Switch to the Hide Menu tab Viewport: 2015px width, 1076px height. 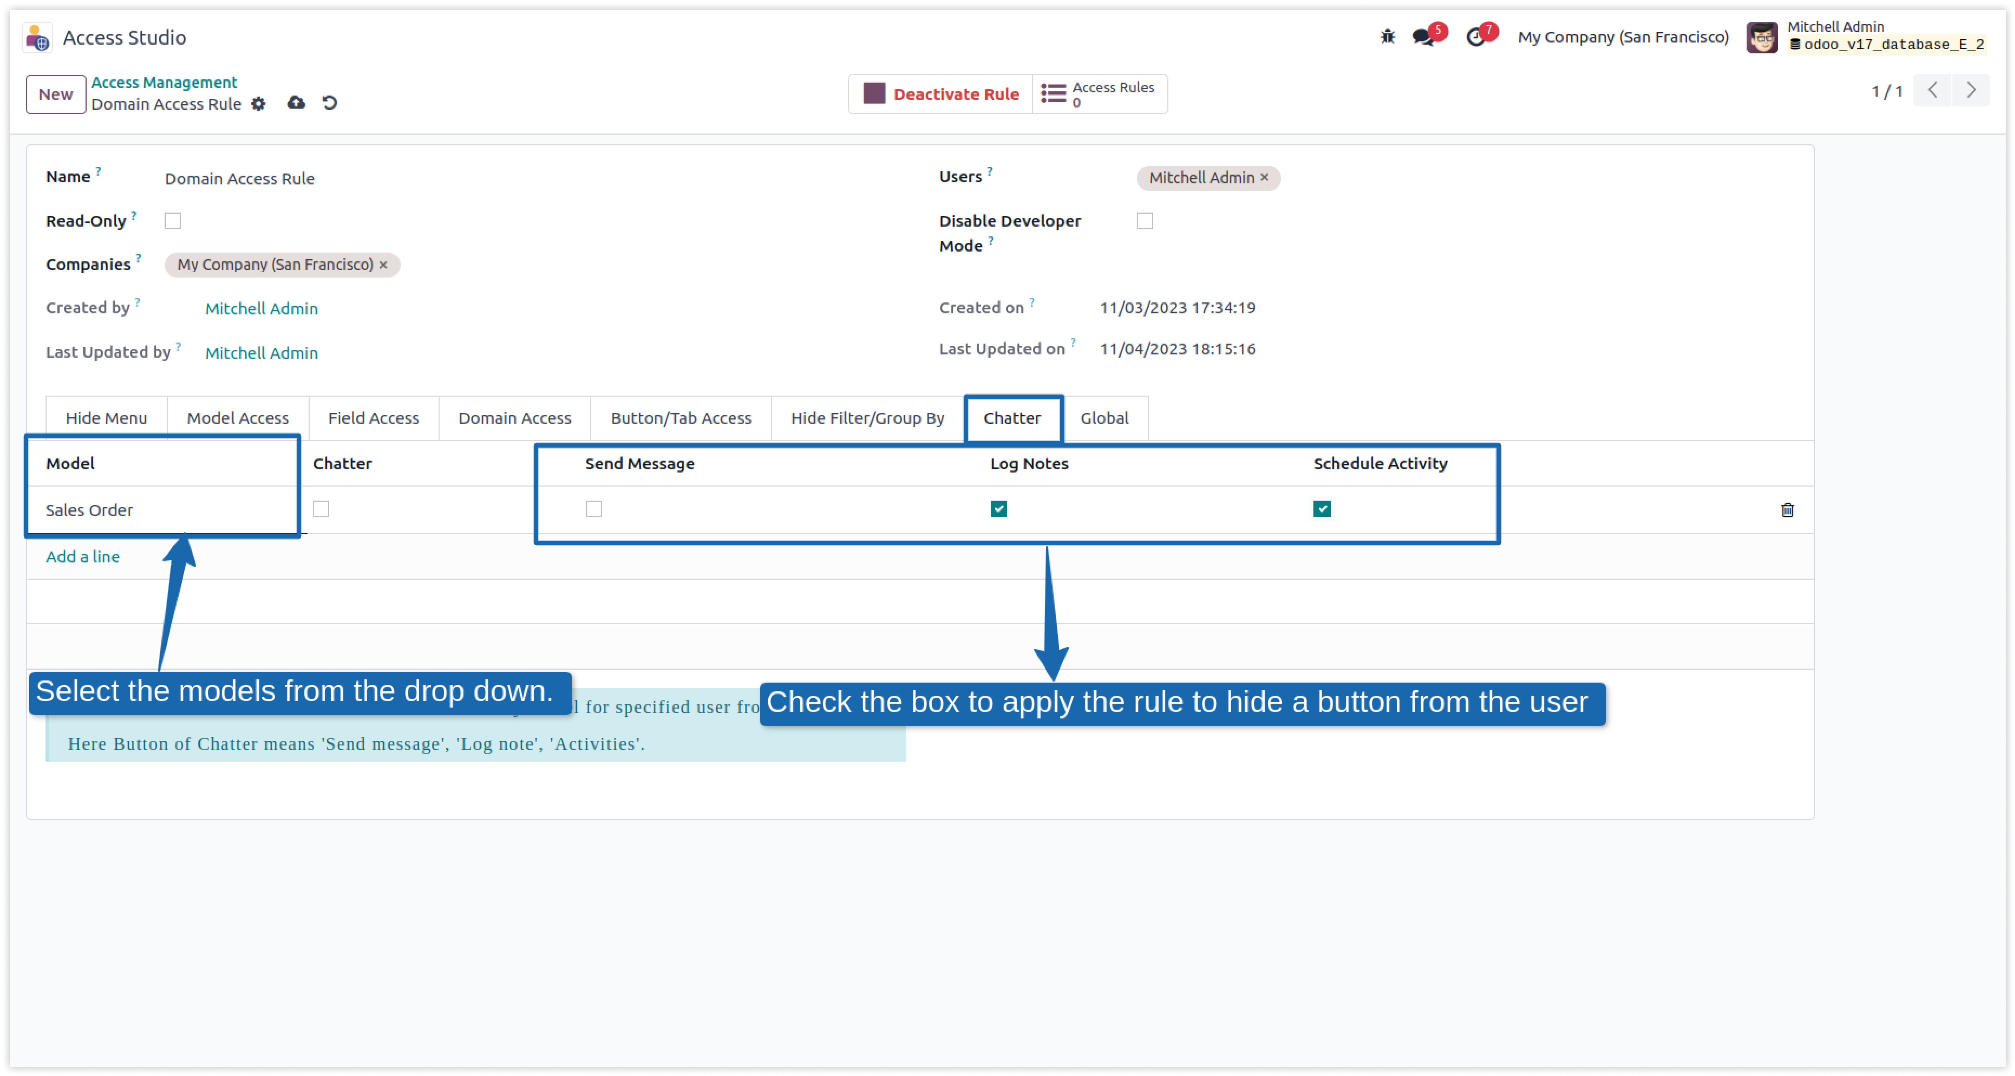tap(106, 419)
